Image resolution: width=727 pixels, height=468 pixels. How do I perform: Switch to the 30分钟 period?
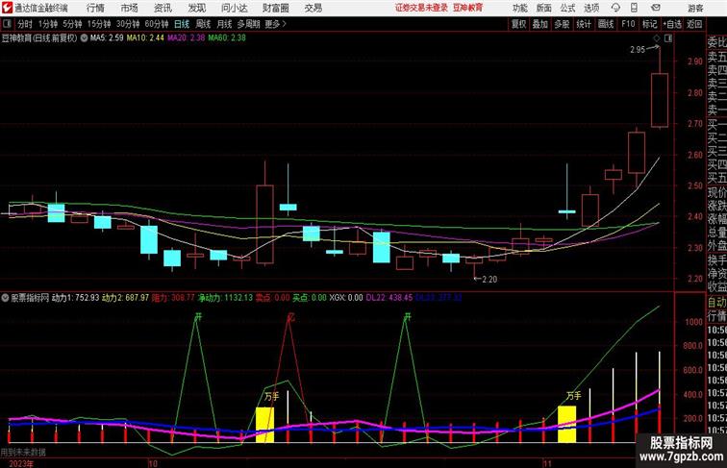[128, 24]
